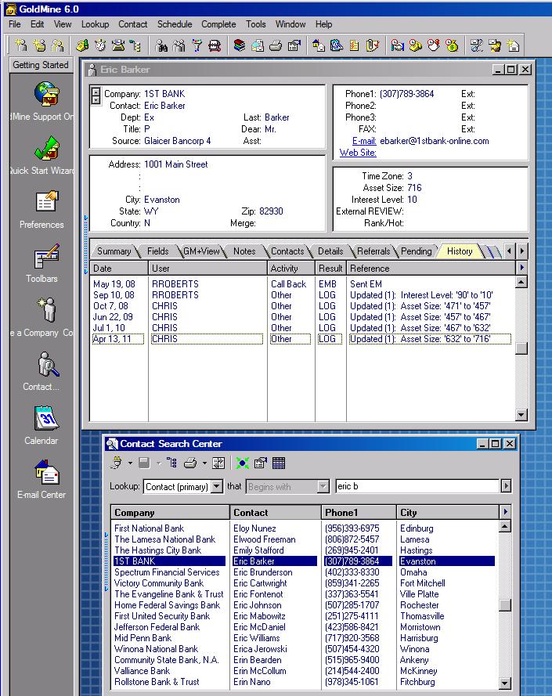Image resolution: width=552 pixels, height=696 pixels.
Task: Expand the Lookup field dropdown
Action: pyautogui.click(x=217, y=486)
